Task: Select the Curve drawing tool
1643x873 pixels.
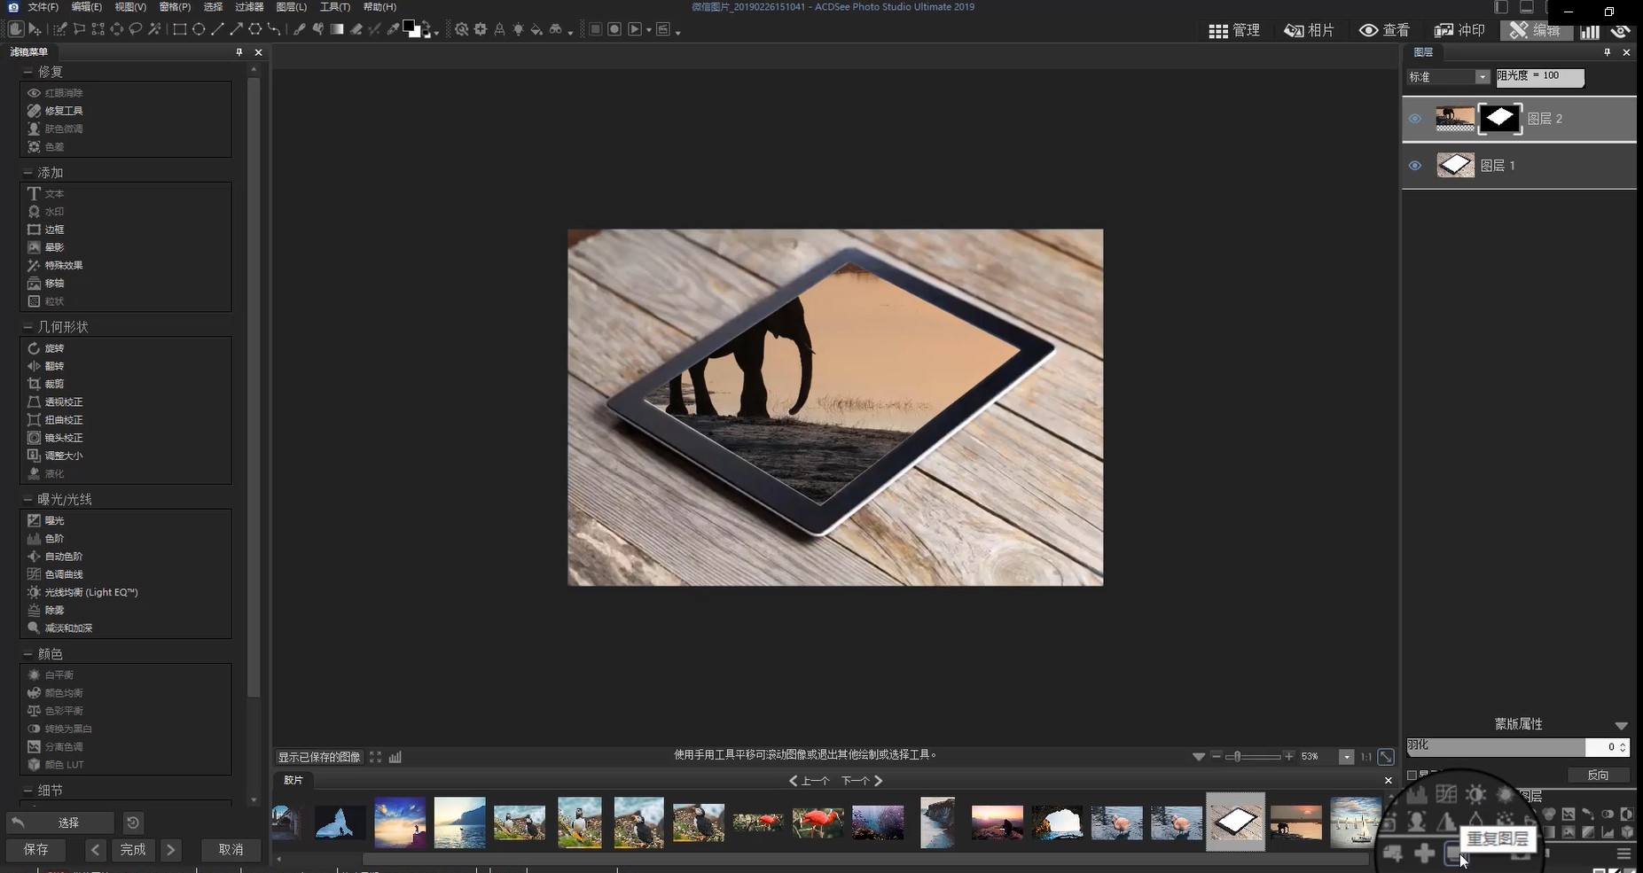Action: tap(274, 29)
